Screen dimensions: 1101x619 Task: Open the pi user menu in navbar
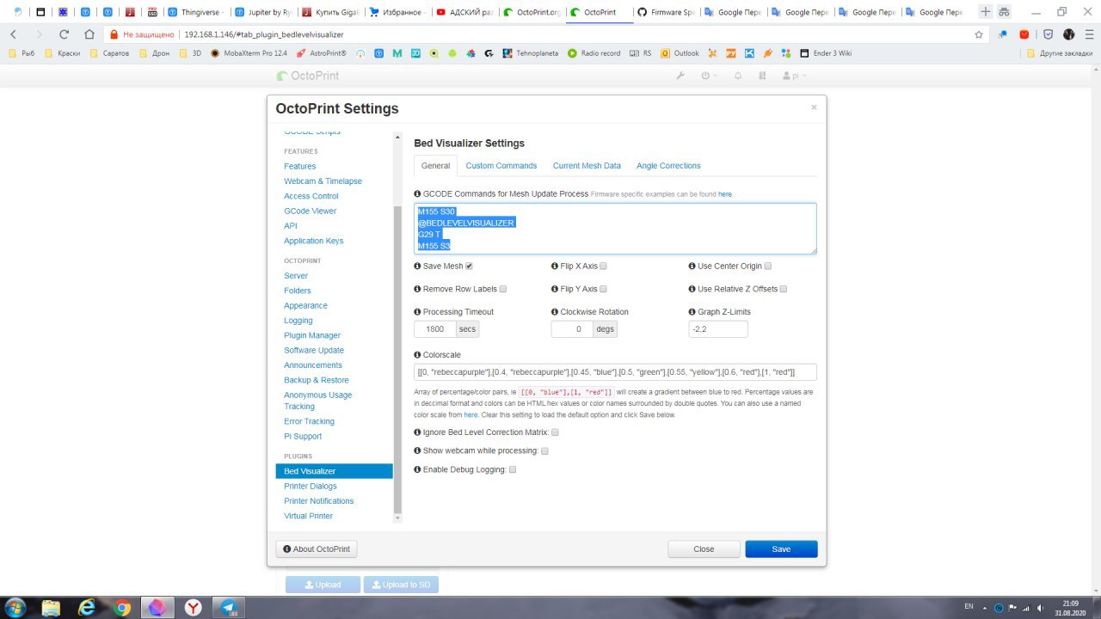click(793, 76)
